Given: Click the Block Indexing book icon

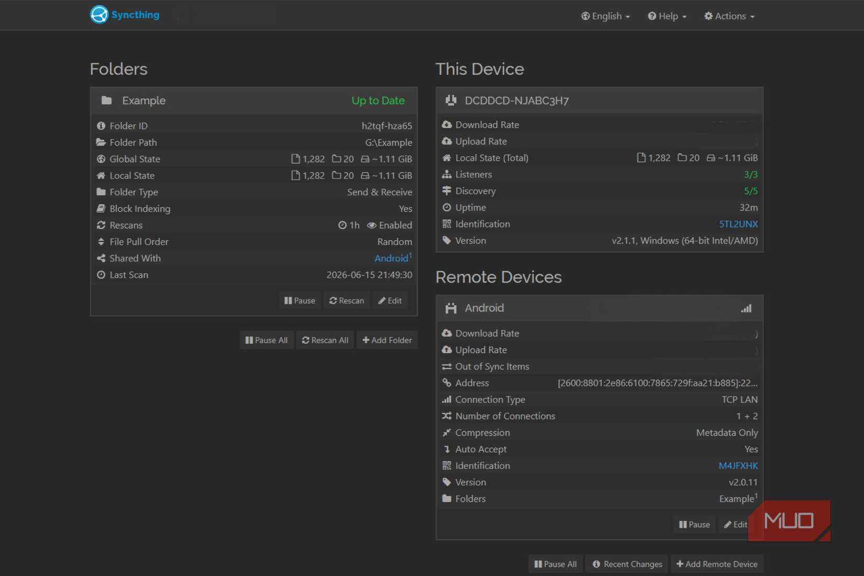Looking at the screenshot, I should (101, 208).
